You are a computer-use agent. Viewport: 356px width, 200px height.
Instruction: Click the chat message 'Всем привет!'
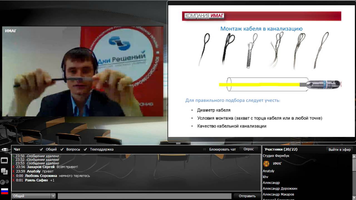(67, 167)
